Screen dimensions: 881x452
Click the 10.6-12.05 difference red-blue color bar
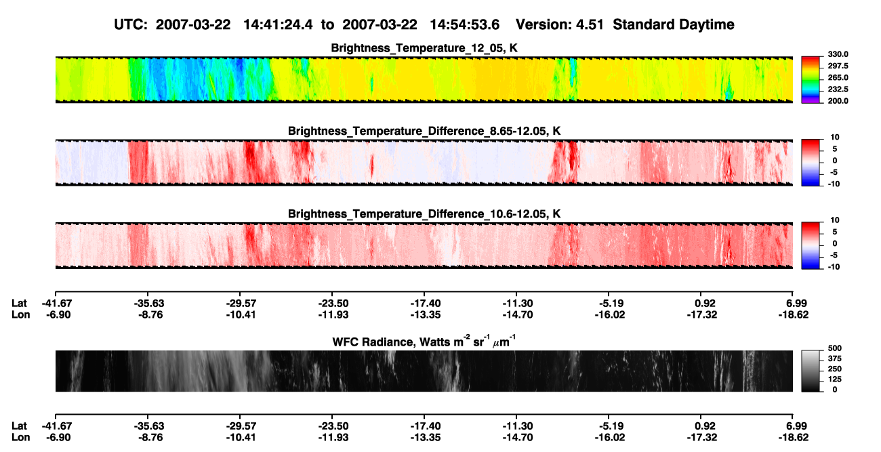(811, 245)
